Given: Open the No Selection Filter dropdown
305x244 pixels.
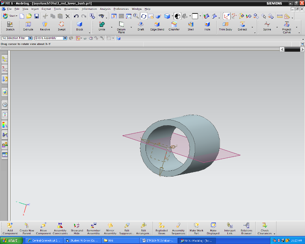Looking at the screenshot, I should (31, 38).
